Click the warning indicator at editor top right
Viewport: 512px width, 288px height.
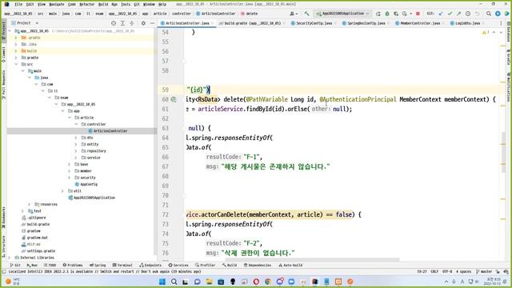coord(486,32)
